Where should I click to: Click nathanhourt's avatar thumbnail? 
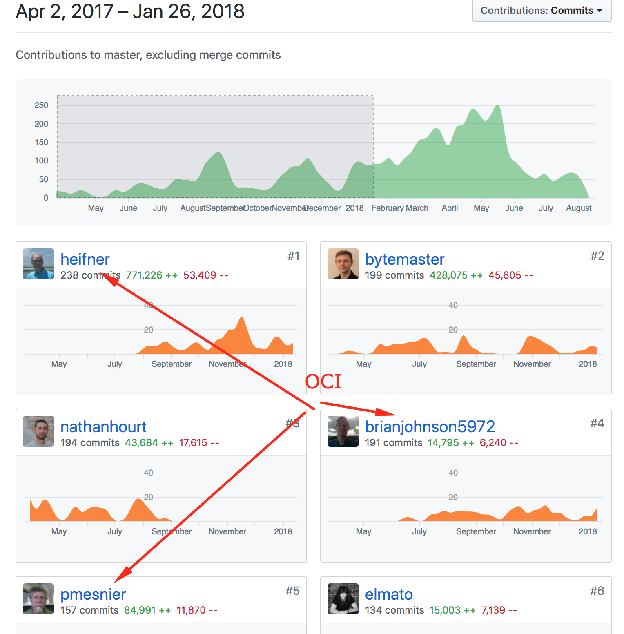click(x=38, y=431)
